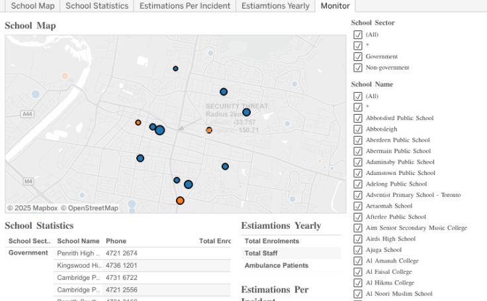Click the topmost small blue school marker

click(175, 68)
